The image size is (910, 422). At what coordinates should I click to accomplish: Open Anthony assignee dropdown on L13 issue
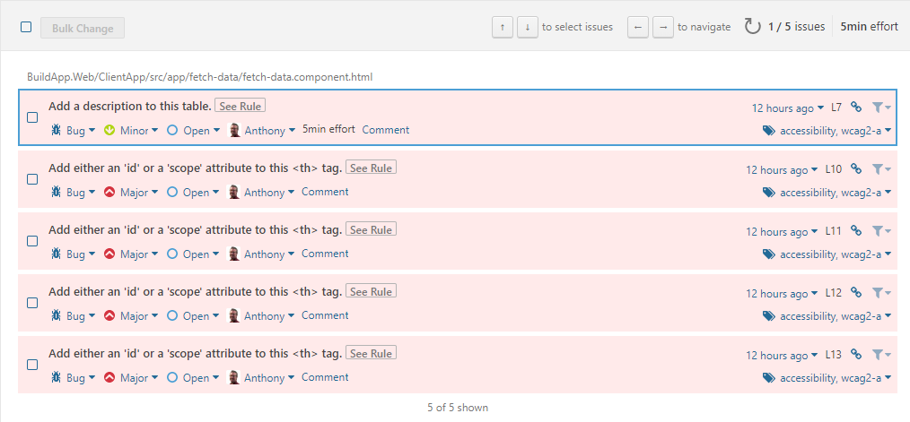coord(262,377)
